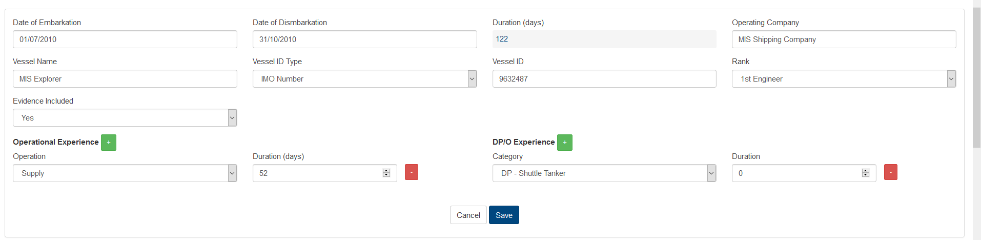
Task: Click the Date of Dismbarkation field
Action: pos(364,39)
